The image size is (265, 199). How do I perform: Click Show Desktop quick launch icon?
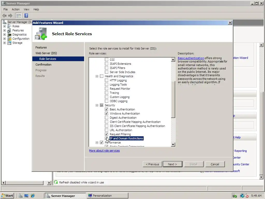(x=26, y=196)
